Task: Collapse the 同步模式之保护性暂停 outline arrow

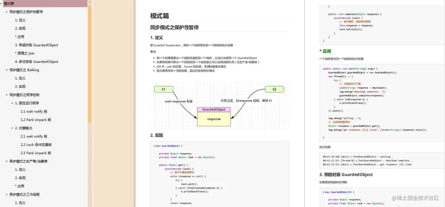Action: click(x=7, y=12)
